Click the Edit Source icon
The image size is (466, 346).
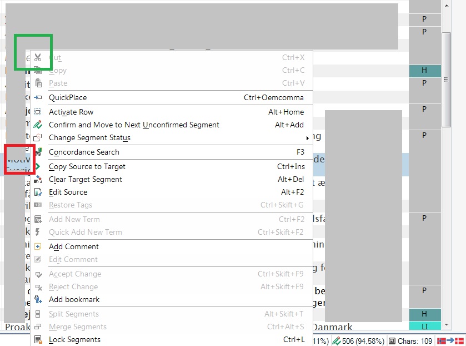(x=38, y=192)
